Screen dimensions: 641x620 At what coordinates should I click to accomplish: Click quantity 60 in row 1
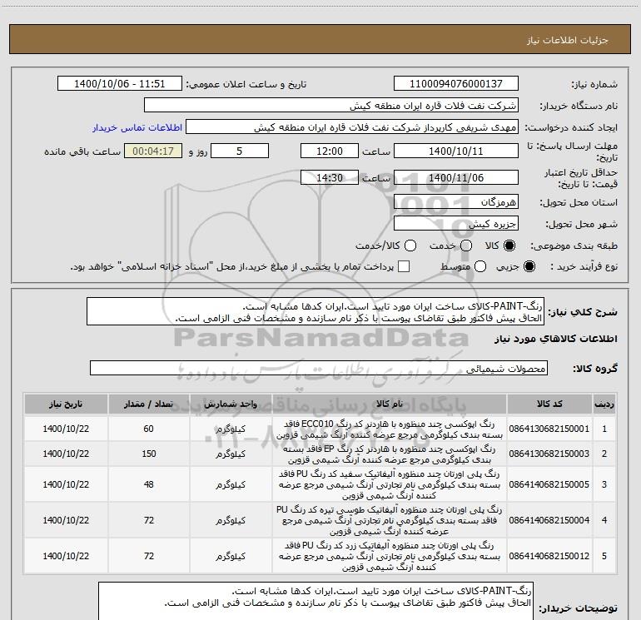[x=149, y=429]
